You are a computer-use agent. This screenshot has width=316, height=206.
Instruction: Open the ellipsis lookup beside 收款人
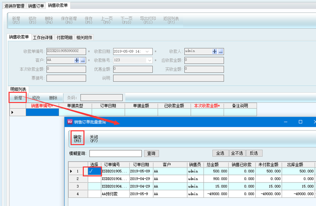click(x=220, y=51)
